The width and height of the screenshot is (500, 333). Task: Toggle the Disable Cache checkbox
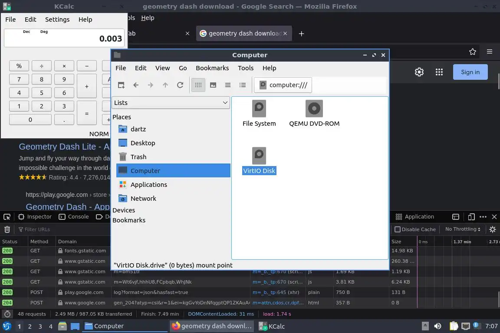point(397,229)
